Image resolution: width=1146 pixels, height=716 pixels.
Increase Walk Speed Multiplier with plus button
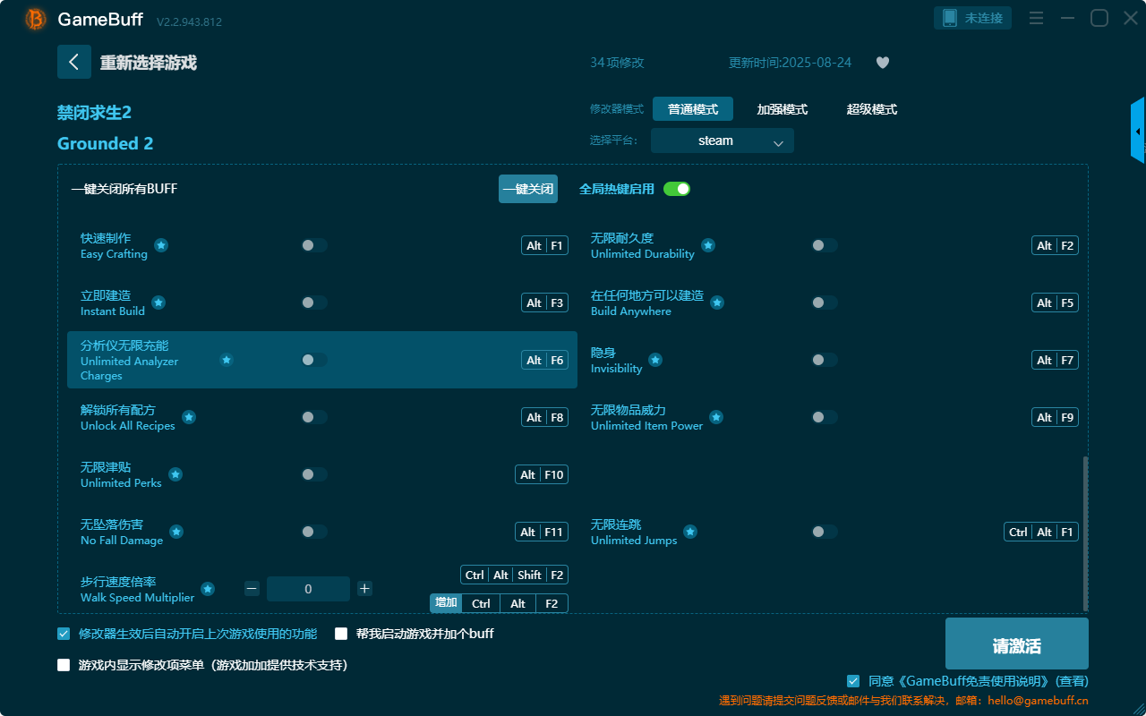coord(364,589)
